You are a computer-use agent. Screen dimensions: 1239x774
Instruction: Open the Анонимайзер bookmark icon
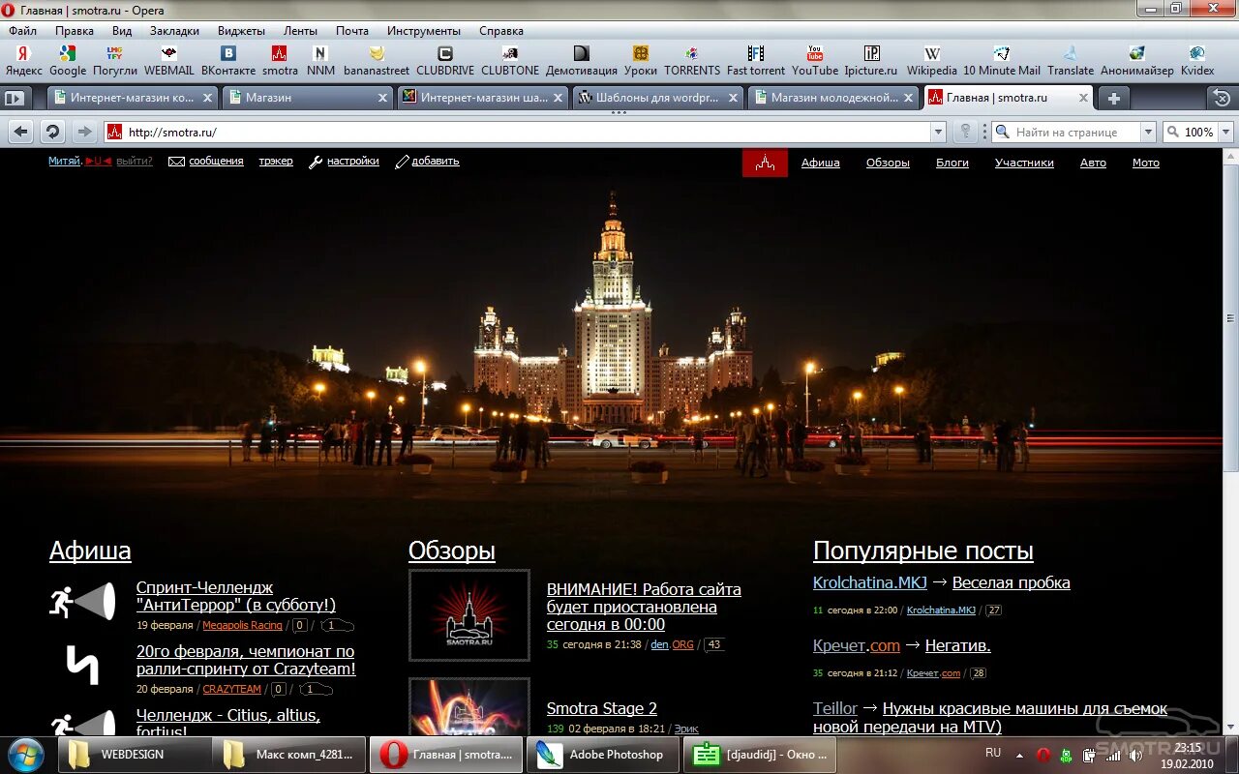tap(1137, 53)
